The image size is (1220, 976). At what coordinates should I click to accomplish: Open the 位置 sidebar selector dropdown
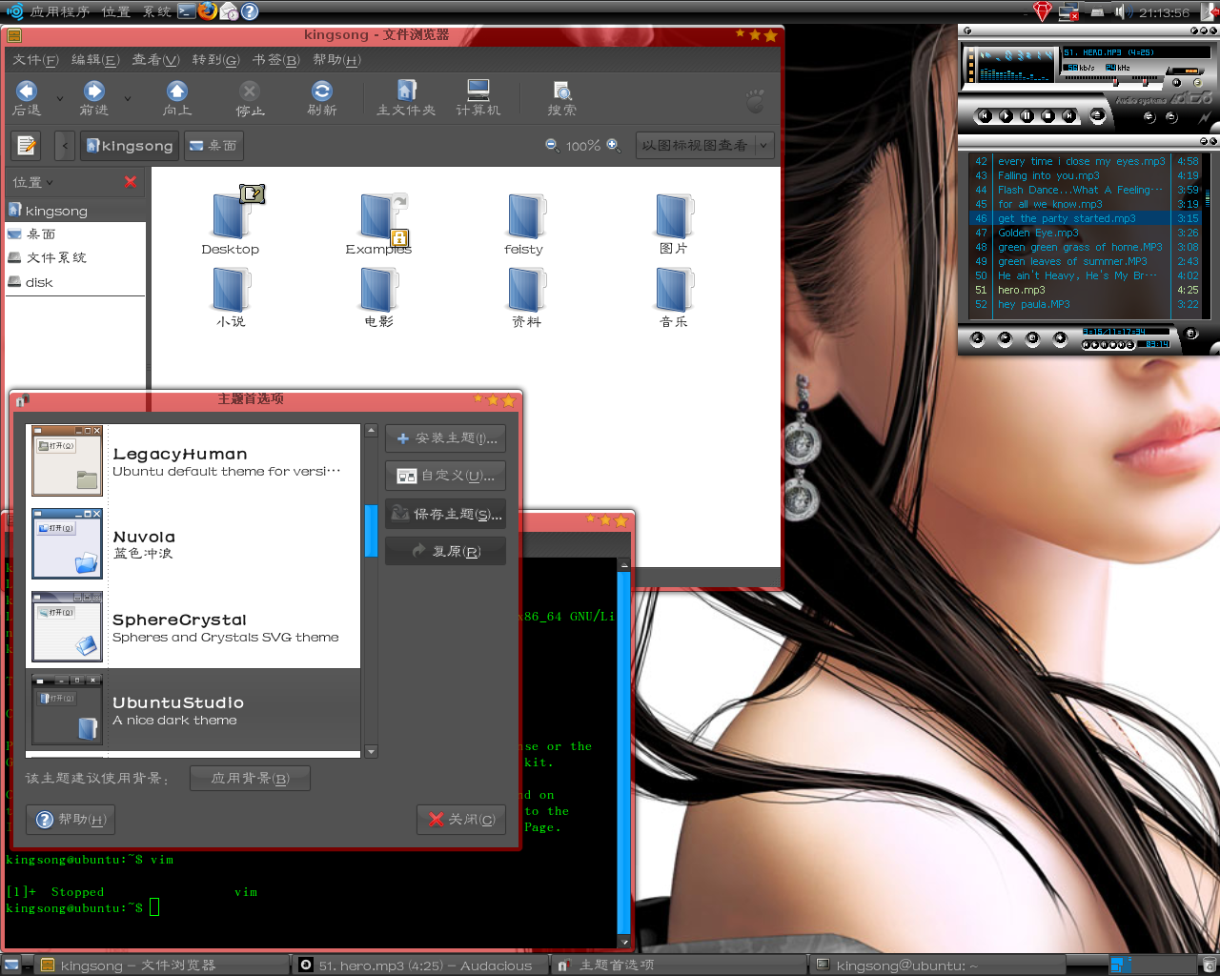[33, 182]
